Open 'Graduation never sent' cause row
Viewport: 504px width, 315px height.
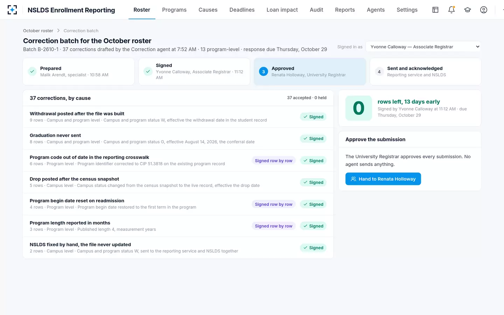(178, 139)
